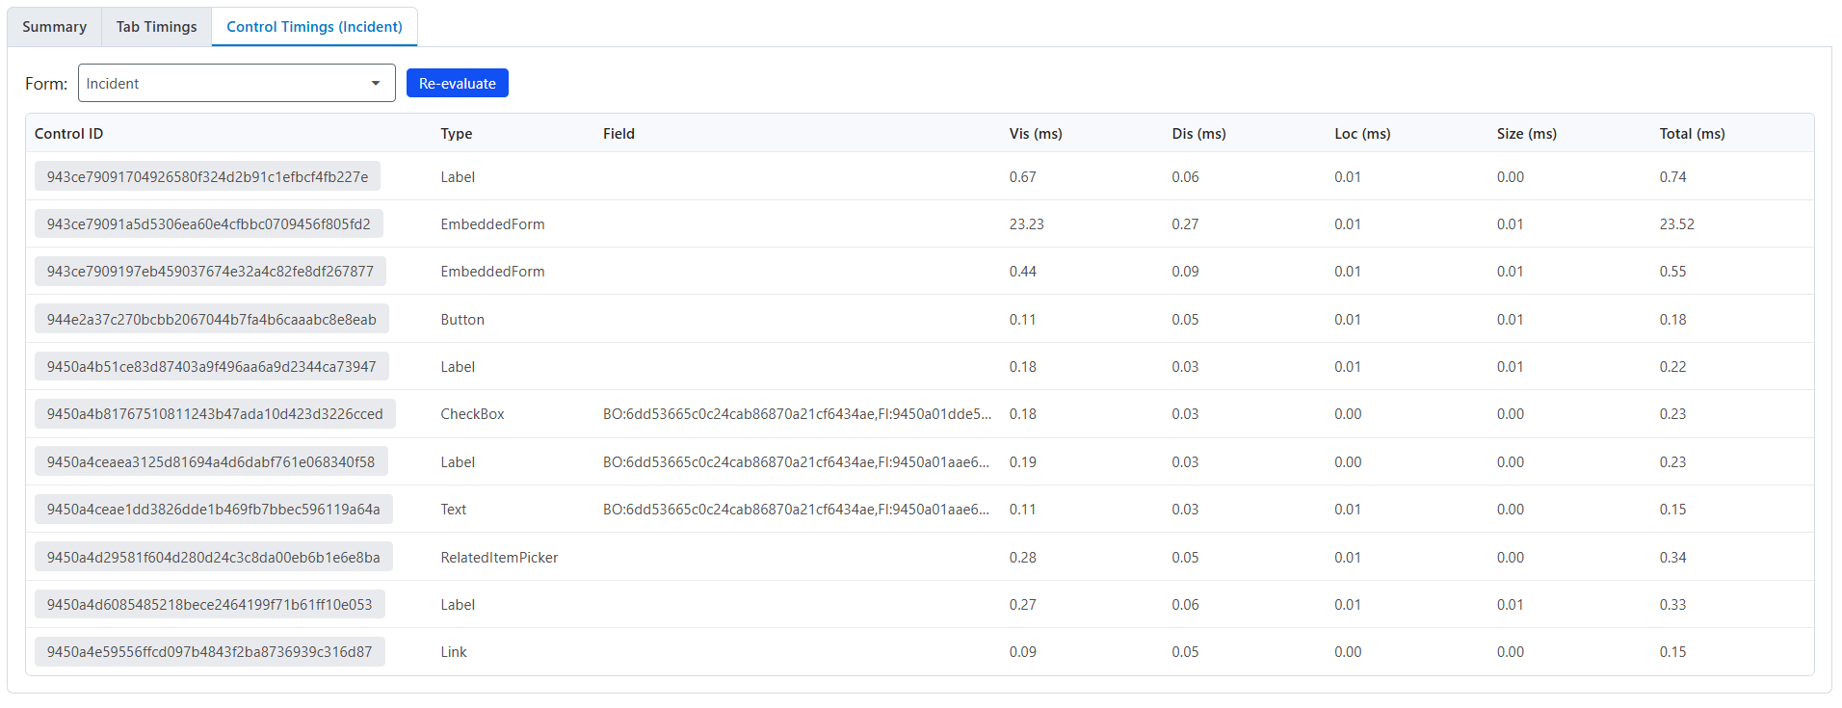Select control ID 9450a4ceae1dd3826dde1b469fb7bbec596119a64a
Viewport: 1842px width, 708px height.
coord(214,510)
